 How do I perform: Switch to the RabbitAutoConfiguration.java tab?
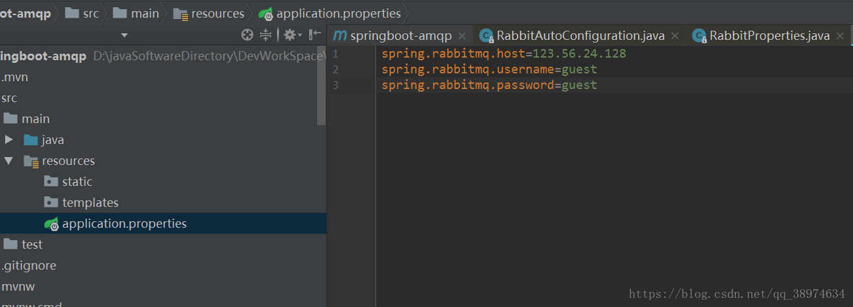point(580,36)
